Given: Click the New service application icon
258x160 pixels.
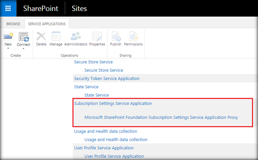Looking at the screenshot, I should point(8,36).
